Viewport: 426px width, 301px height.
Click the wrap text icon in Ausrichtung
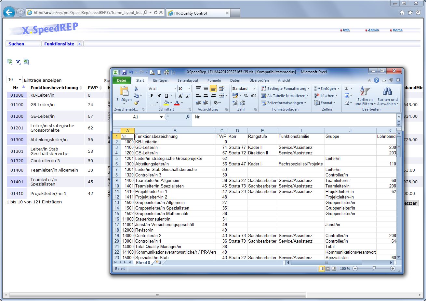pos(221,89)
